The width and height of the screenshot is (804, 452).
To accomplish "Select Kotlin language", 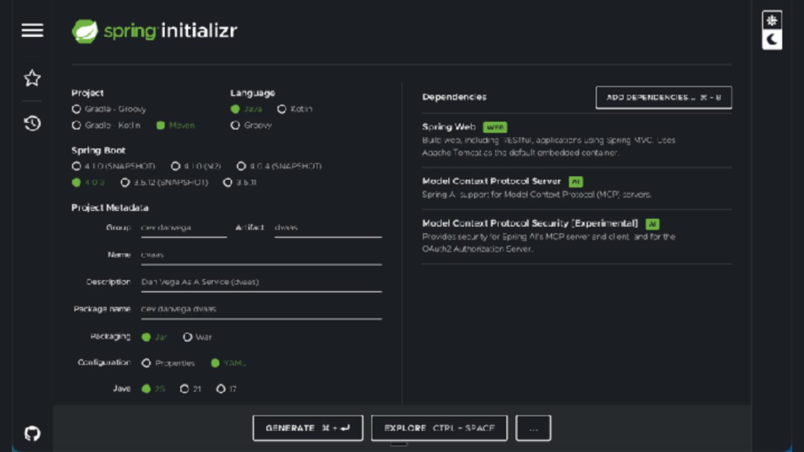I will coord(295,109).
